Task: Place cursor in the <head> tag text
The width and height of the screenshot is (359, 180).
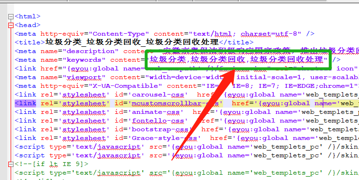Action: pyautogui.click(x=28, y=25)
